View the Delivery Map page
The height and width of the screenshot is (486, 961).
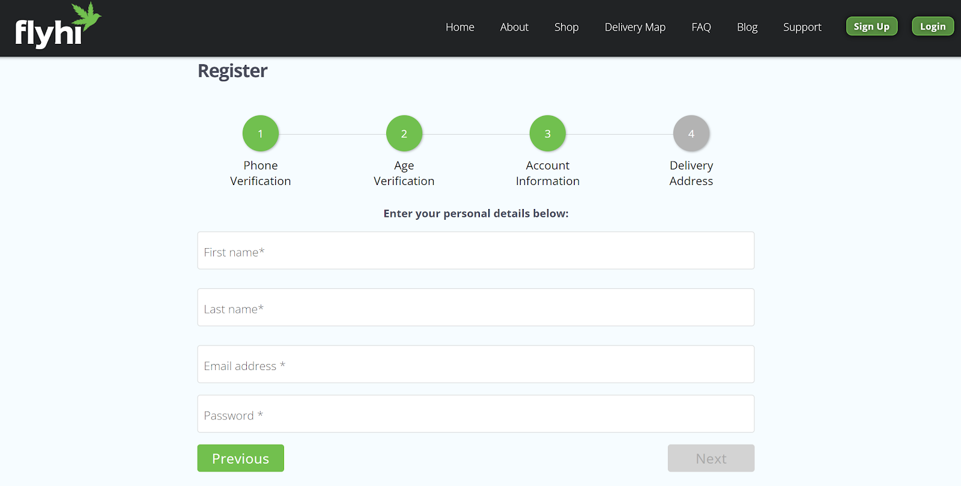[x=635, y=27]
